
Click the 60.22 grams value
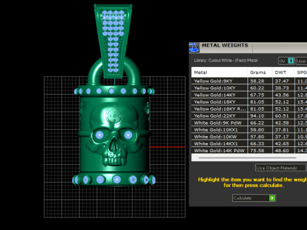pos(257,88)
